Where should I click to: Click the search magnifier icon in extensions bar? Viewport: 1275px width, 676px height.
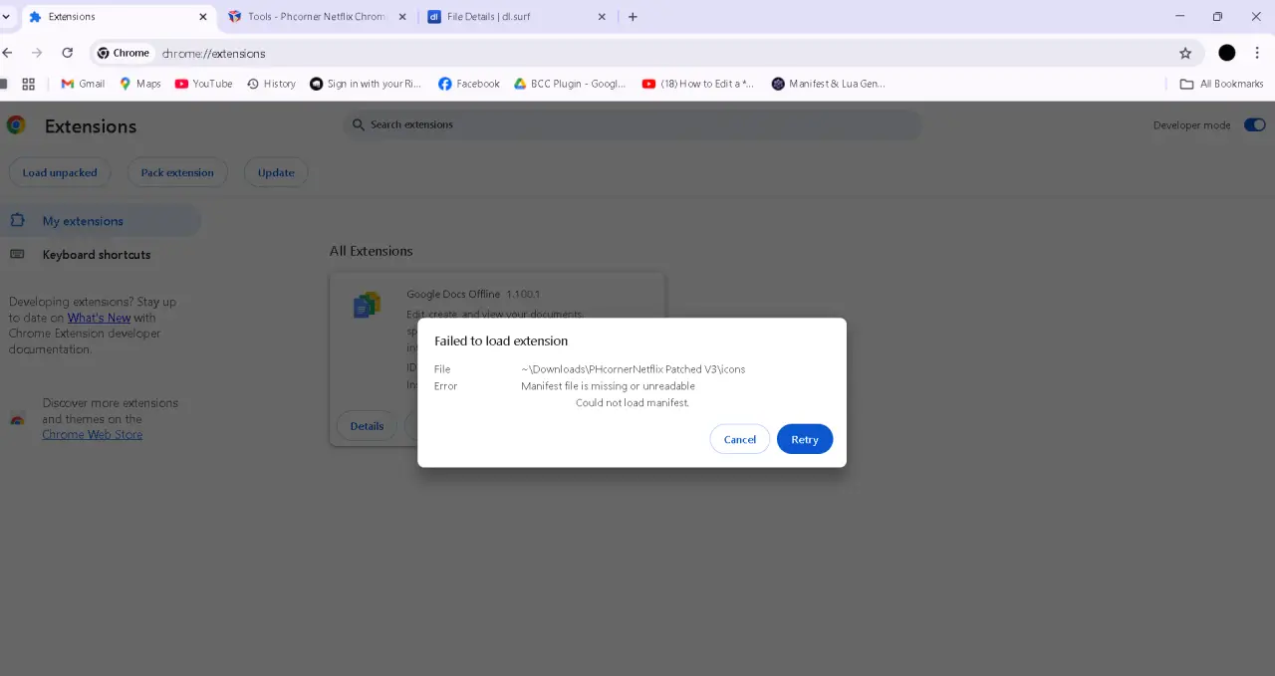click(358, 124)
